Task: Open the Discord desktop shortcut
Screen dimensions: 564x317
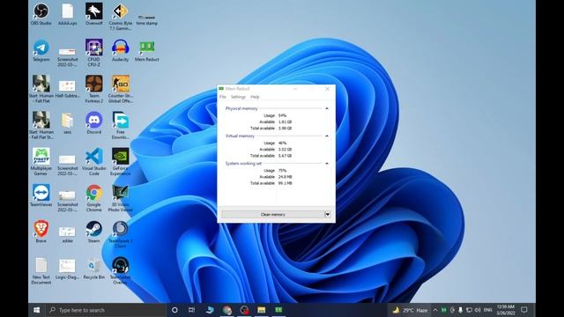Action: 94,123
